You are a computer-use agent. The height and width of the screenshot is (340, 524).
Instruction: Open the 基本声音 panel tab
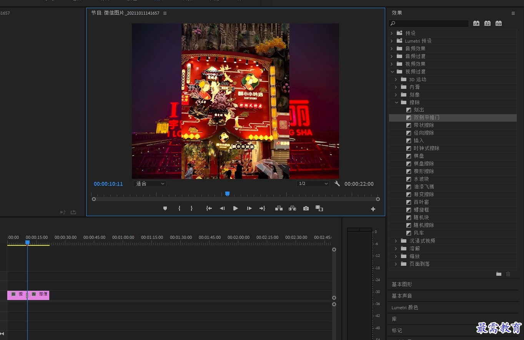tap(402, 296)
